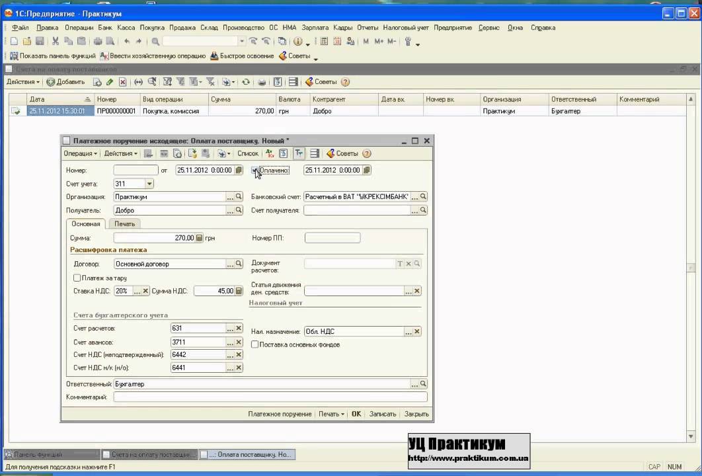The image size is (702, 476).
Task: Click Добавить in list toolbar
Action: [x=66, y=82]
